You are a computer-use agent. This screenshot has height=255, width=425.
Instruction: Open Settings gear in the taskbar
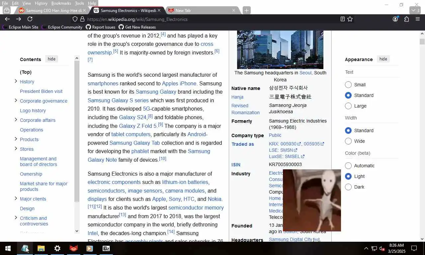[x=57, y=248]
